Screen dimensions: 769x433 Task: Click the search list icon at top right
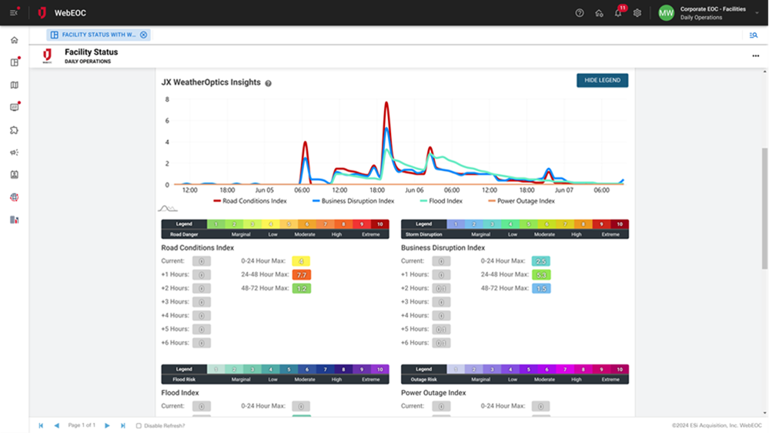pyautogui.click(x=754, y=35)
